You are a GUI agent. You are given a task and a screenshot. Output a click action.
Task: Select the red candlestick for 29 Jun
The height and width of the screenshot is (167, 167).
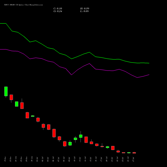pos(27,115)
